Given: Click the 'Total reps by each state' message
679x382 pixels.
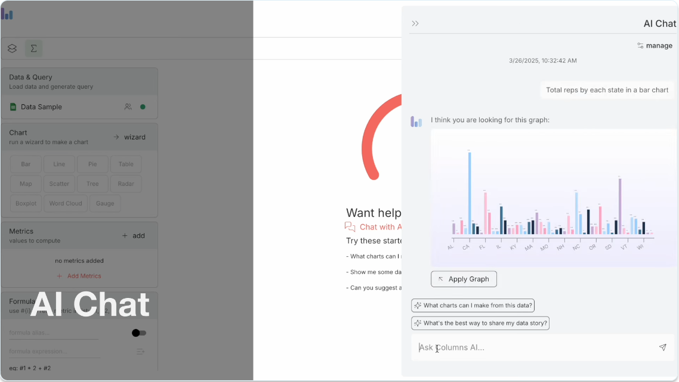Looking at the screenshot, I should 607,90.
